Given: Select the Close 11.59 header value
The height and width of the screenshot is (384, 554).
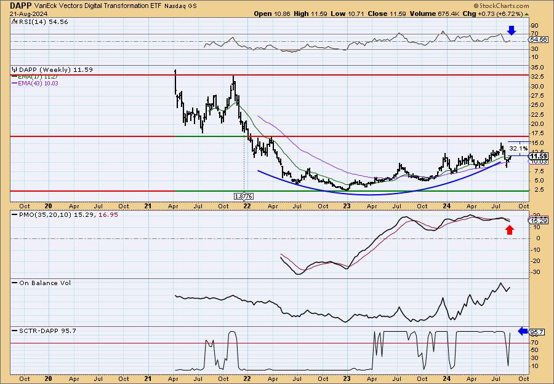Looking at the screenshot, I should tap(387, 14).
